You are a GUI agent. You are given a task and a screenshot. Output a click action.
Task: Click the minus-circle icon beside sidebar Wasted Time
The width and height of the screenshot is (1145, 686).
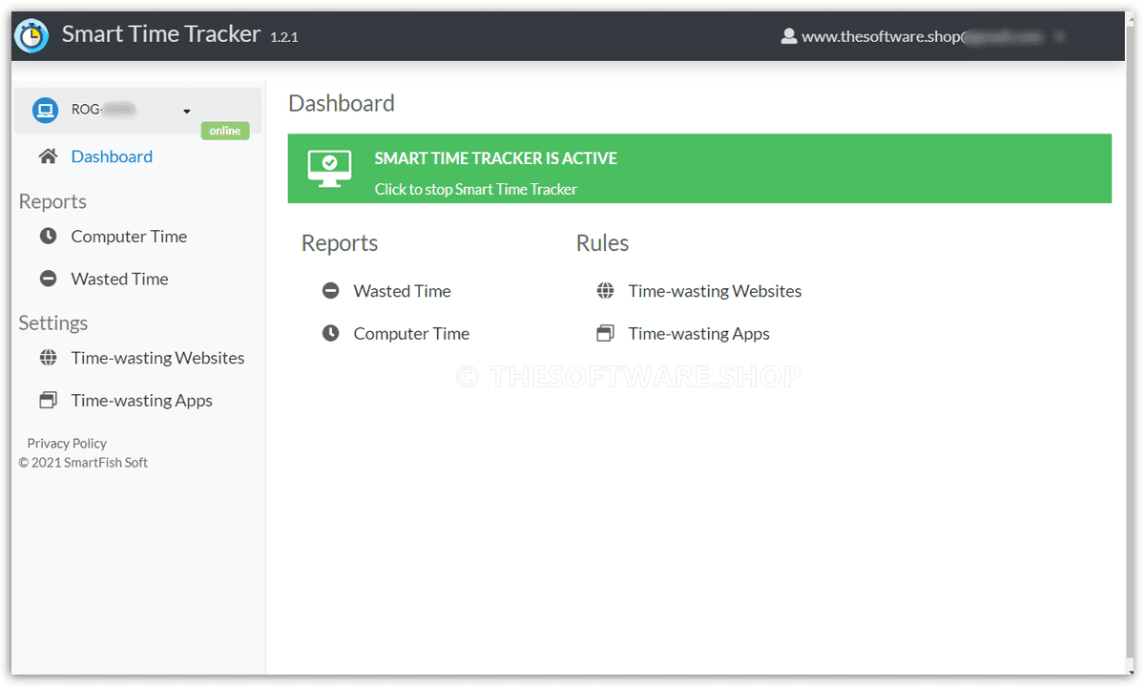pos(48,279)
